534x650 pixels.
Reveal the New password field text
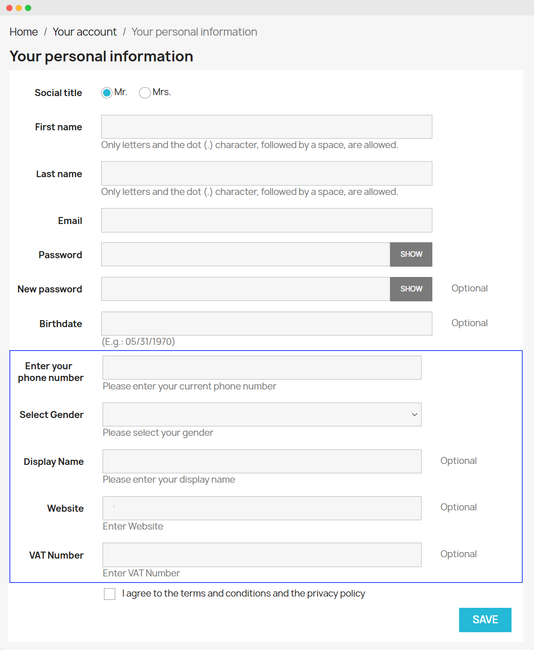pyautogui.click(x=411, y=289)
